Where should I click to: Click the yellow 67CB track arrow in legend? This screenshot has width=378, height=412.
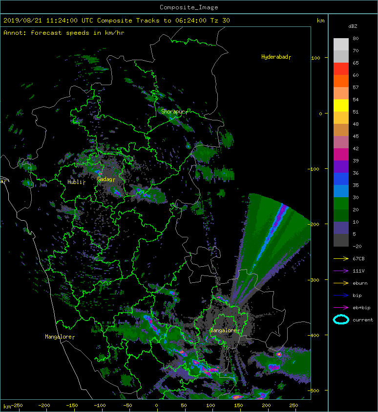[x=341, y=258]
